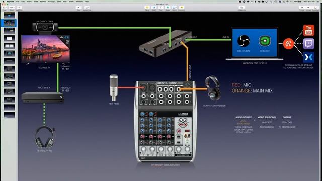The height and width of the screenshot is (181, 322).
Task: Select the Sony studio headphones image
Action: click(x=213, y=88)
